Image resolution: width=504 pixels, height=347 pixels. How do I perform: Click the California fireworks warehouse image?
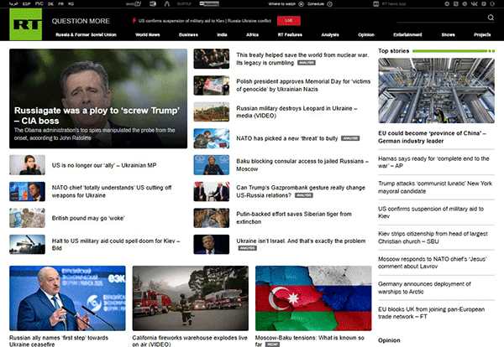(x=191, y=298)
